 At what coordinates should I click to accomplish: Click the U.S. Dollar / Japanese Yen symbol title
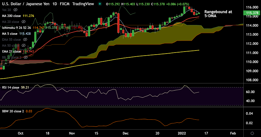click(26, 4)
